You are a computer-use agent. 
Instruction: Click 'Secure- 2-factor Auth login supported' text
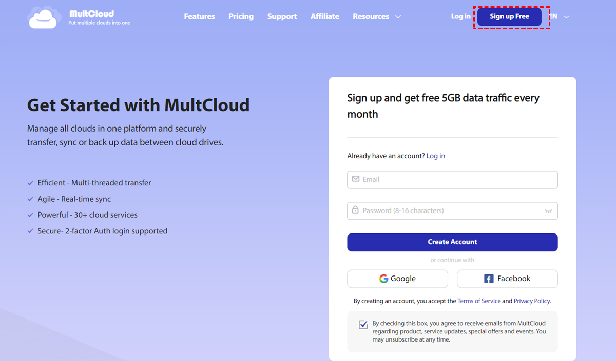pyautogui.click(x=103, y=231)
